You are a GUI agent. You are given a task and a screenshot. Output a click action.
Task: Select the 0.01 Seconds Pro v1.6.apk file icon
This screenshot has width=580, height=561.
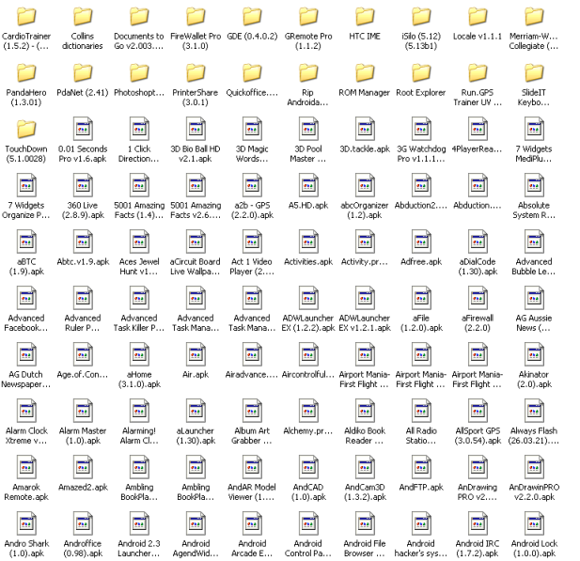(x=83, y=129)
